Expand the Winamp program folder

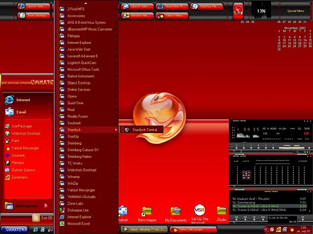click(73, 176)
